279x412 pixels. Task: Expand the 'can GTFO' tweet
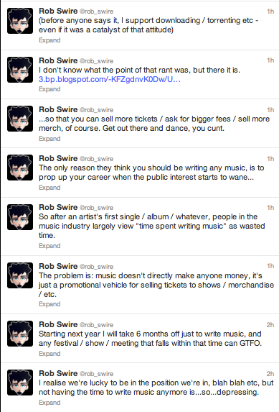(x=49, y=354)
